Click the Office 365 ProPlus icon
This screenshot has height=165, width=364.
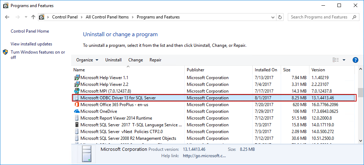point(77,105)
